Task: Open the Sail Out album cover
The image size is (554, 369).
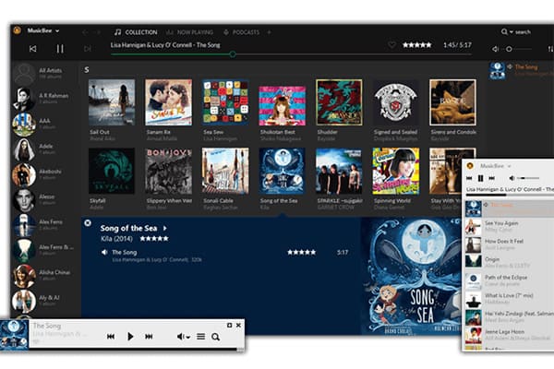Action: click(112, 102)
